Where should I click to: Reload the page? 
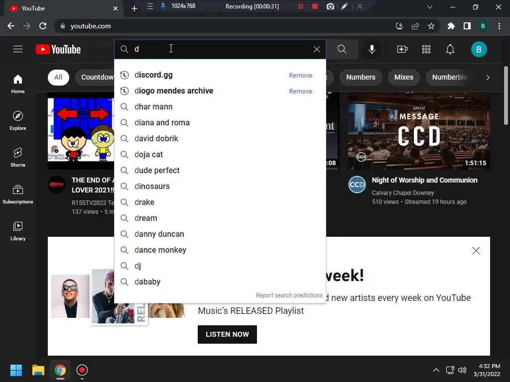[43, 26]
